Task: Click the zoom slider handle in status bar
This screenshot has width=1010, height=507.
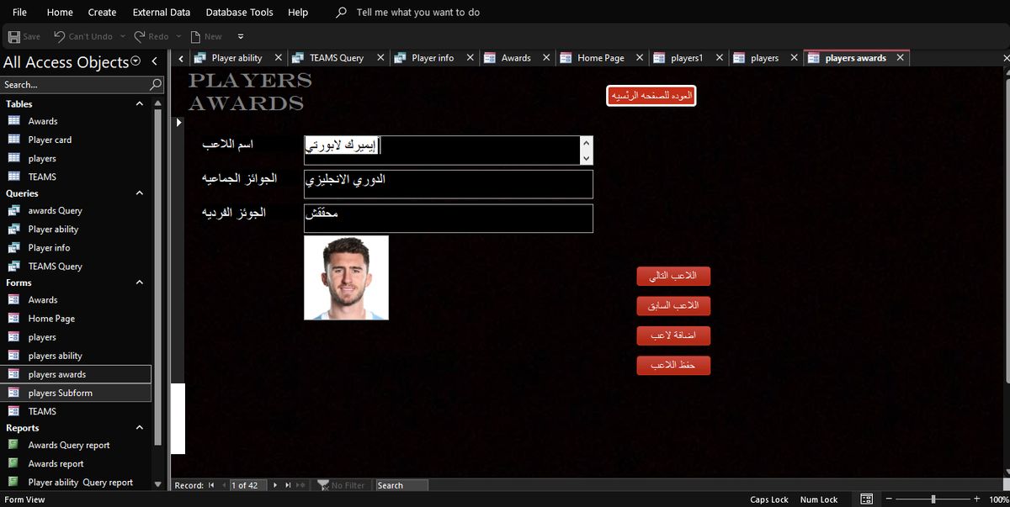Action: click(933, 499)
